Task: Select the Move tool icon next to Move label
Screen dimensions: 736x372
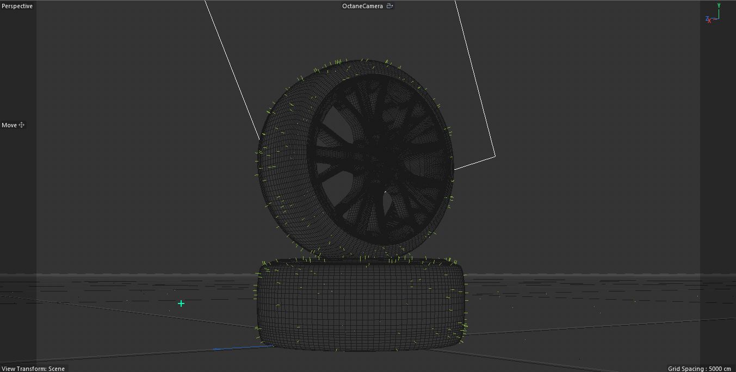Action: click(21, 125)
